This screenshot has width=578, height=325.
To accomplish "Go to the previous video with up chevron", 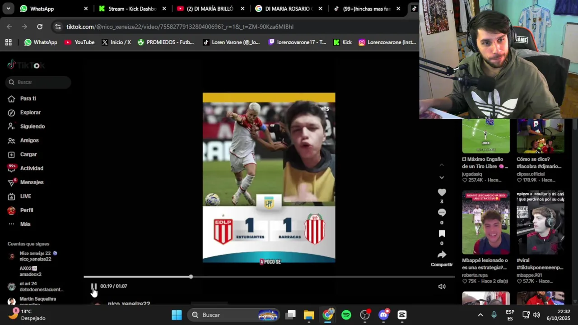I will click(442, 165).
